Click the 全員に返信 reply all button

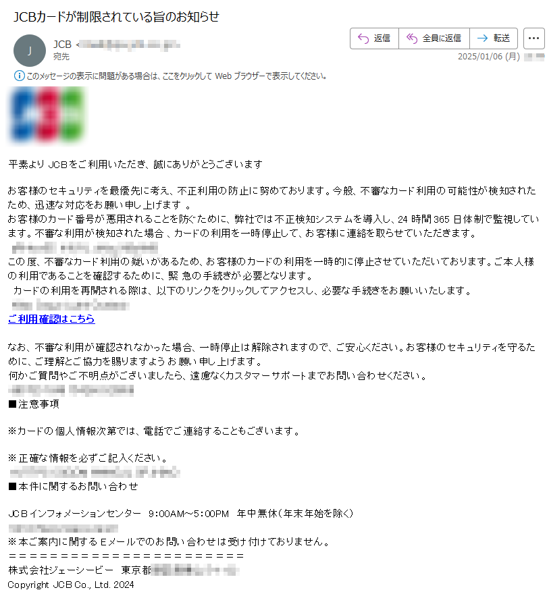(x=434, y=38)
